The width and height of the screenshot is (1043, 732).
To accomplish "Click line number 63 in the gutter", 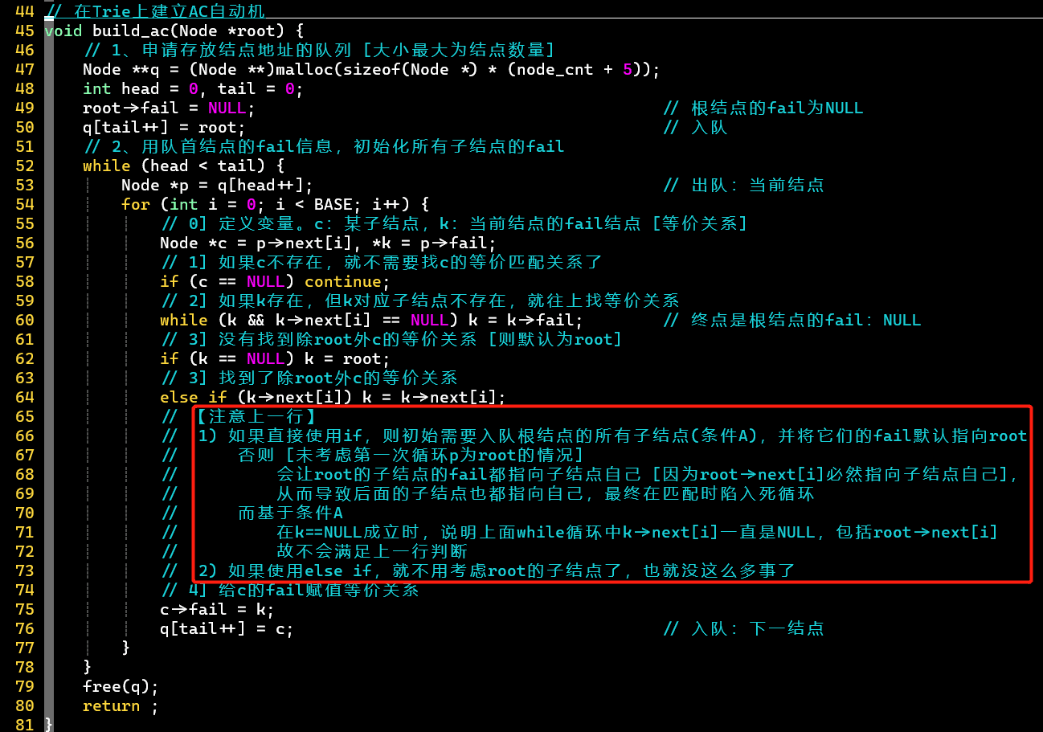I will coord(25,378).
